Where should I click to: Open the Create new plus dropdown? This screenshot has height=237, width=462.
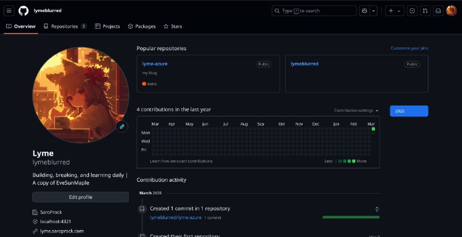tap(395, 10)
